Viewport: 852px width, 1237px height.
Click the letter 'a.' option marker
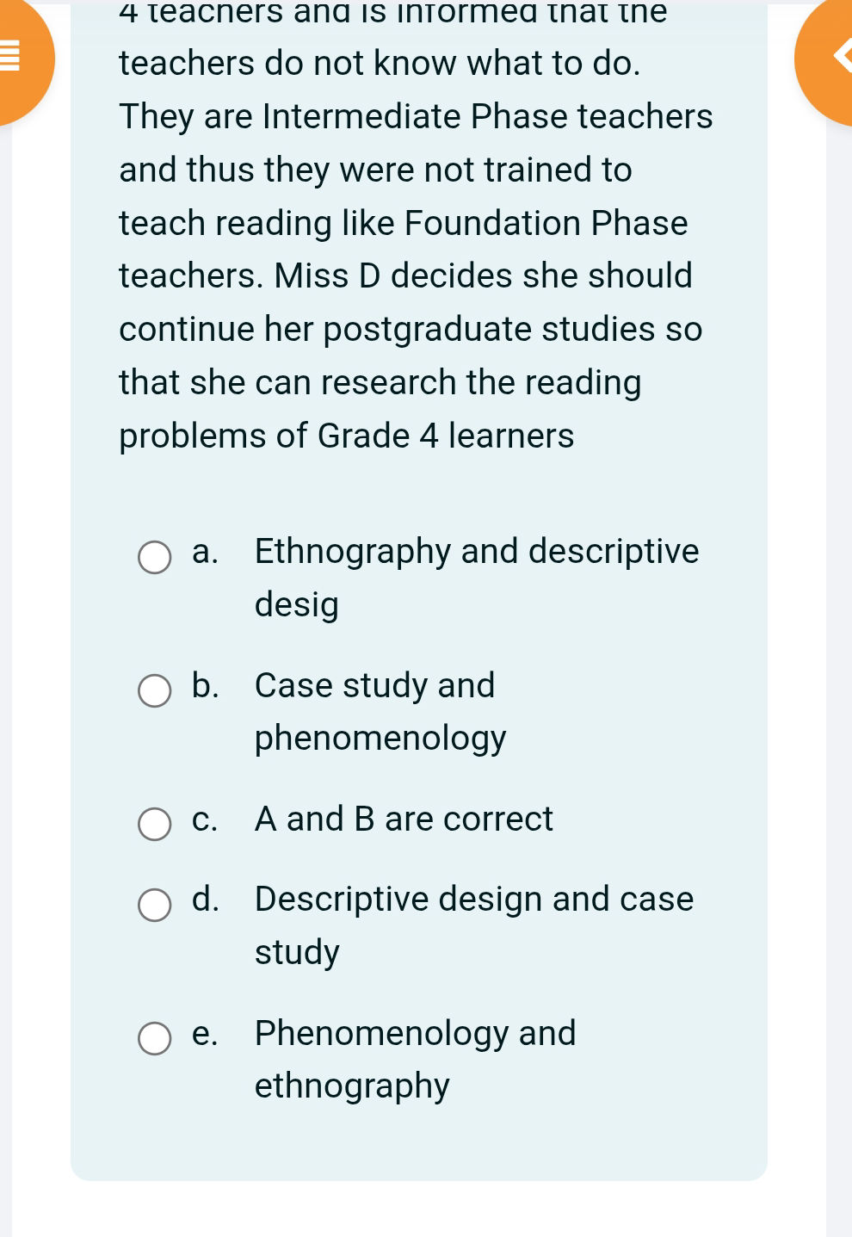click(205, 552)
